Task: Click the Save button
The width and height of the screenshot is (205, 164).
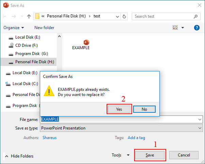Action: click(x=150, y=155)
